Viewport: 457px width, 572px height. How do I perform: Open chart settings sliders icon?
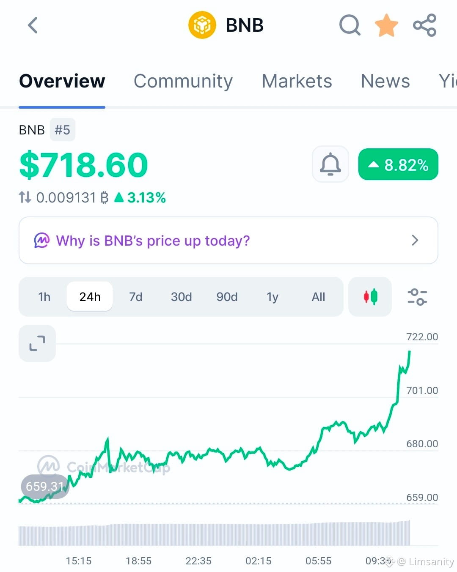tap(417, 297)
